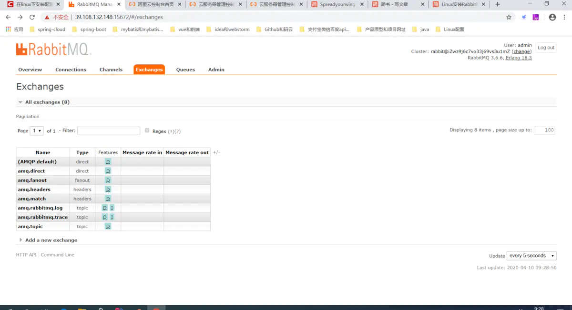Click the Log out button

pos(546,48)
